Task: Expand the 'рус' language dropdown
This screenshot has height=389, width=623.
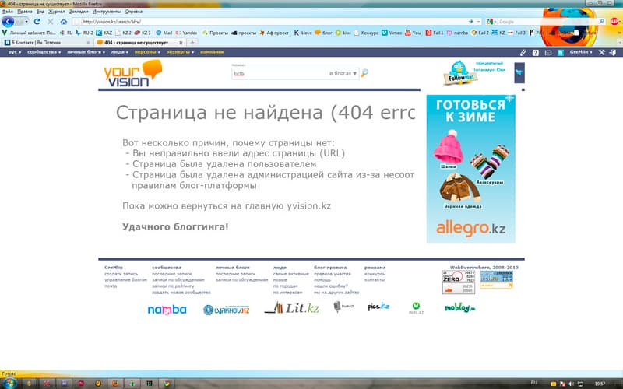Action: [x=14, y=52]
